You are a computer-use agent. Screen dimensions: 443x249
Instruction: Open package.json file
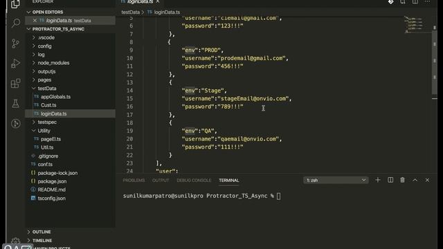[x=53, y=181]
